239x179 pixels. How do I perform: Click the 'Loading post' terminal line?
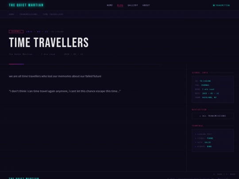coord(203,134)
